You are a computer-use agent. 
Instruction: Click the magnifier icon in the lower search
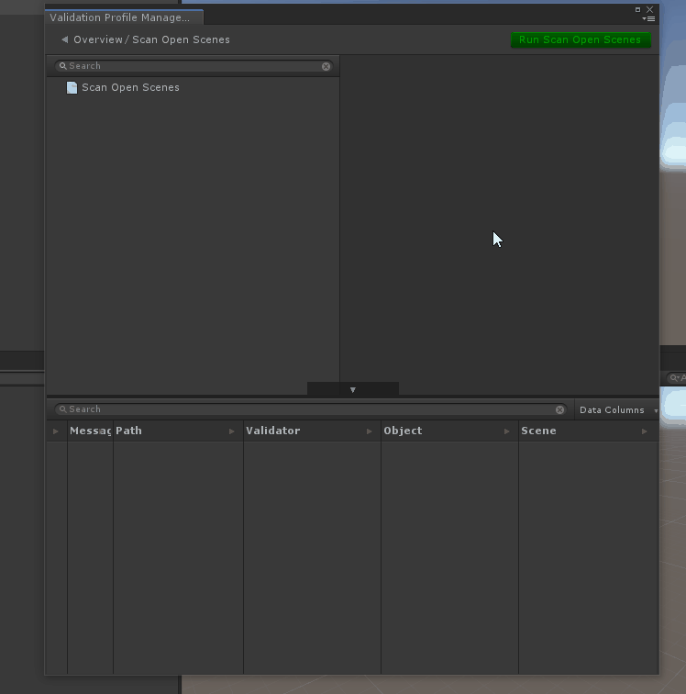click(x=62, y=409)
